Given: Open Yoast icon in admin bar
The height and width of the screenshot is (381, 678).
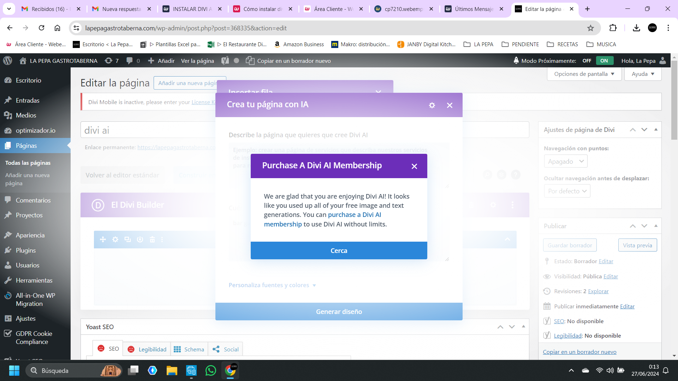Looking at the screenshot, I should 225,61.
